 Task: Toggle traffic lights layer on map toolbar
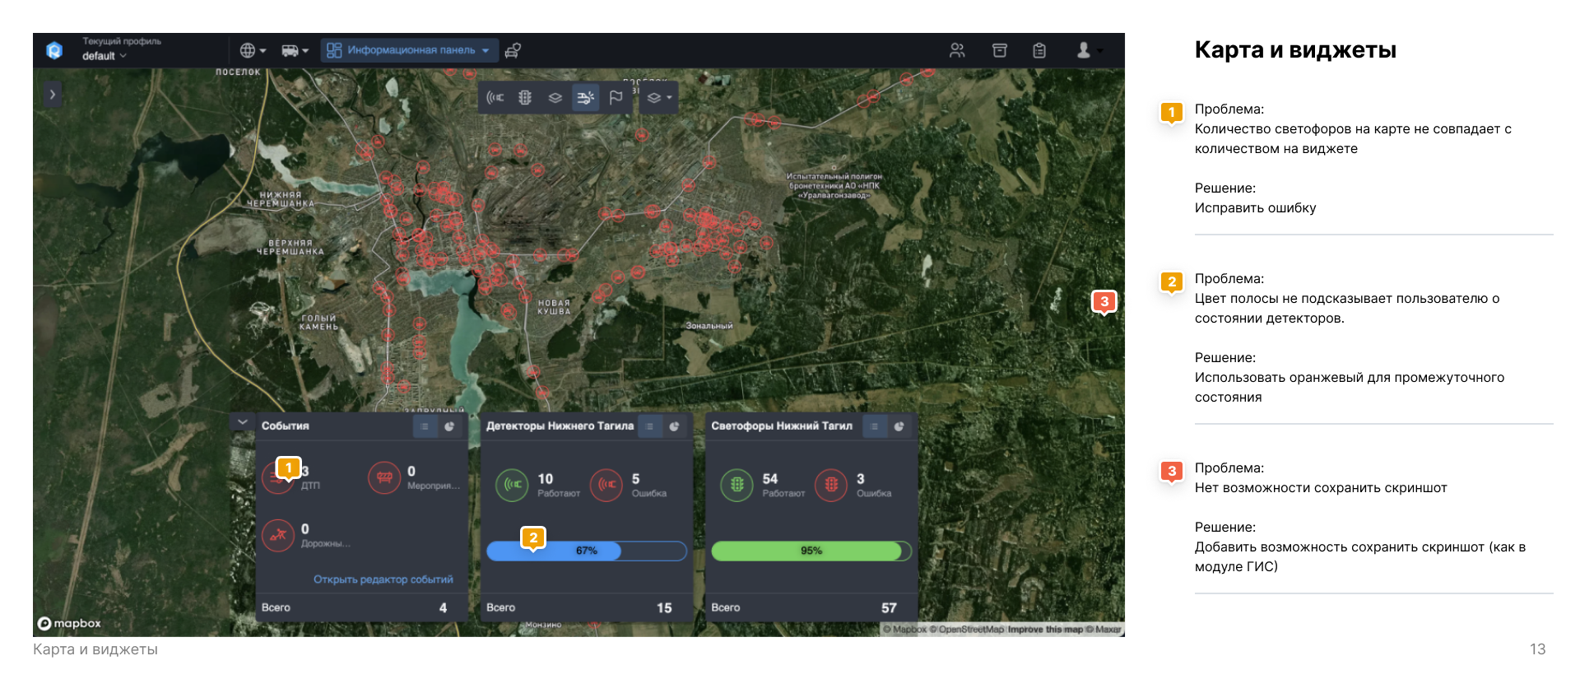(525, 97)
